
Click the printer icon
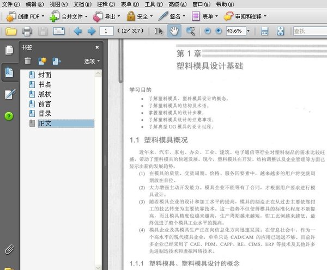pyautogui.click(x=27, y=31)
